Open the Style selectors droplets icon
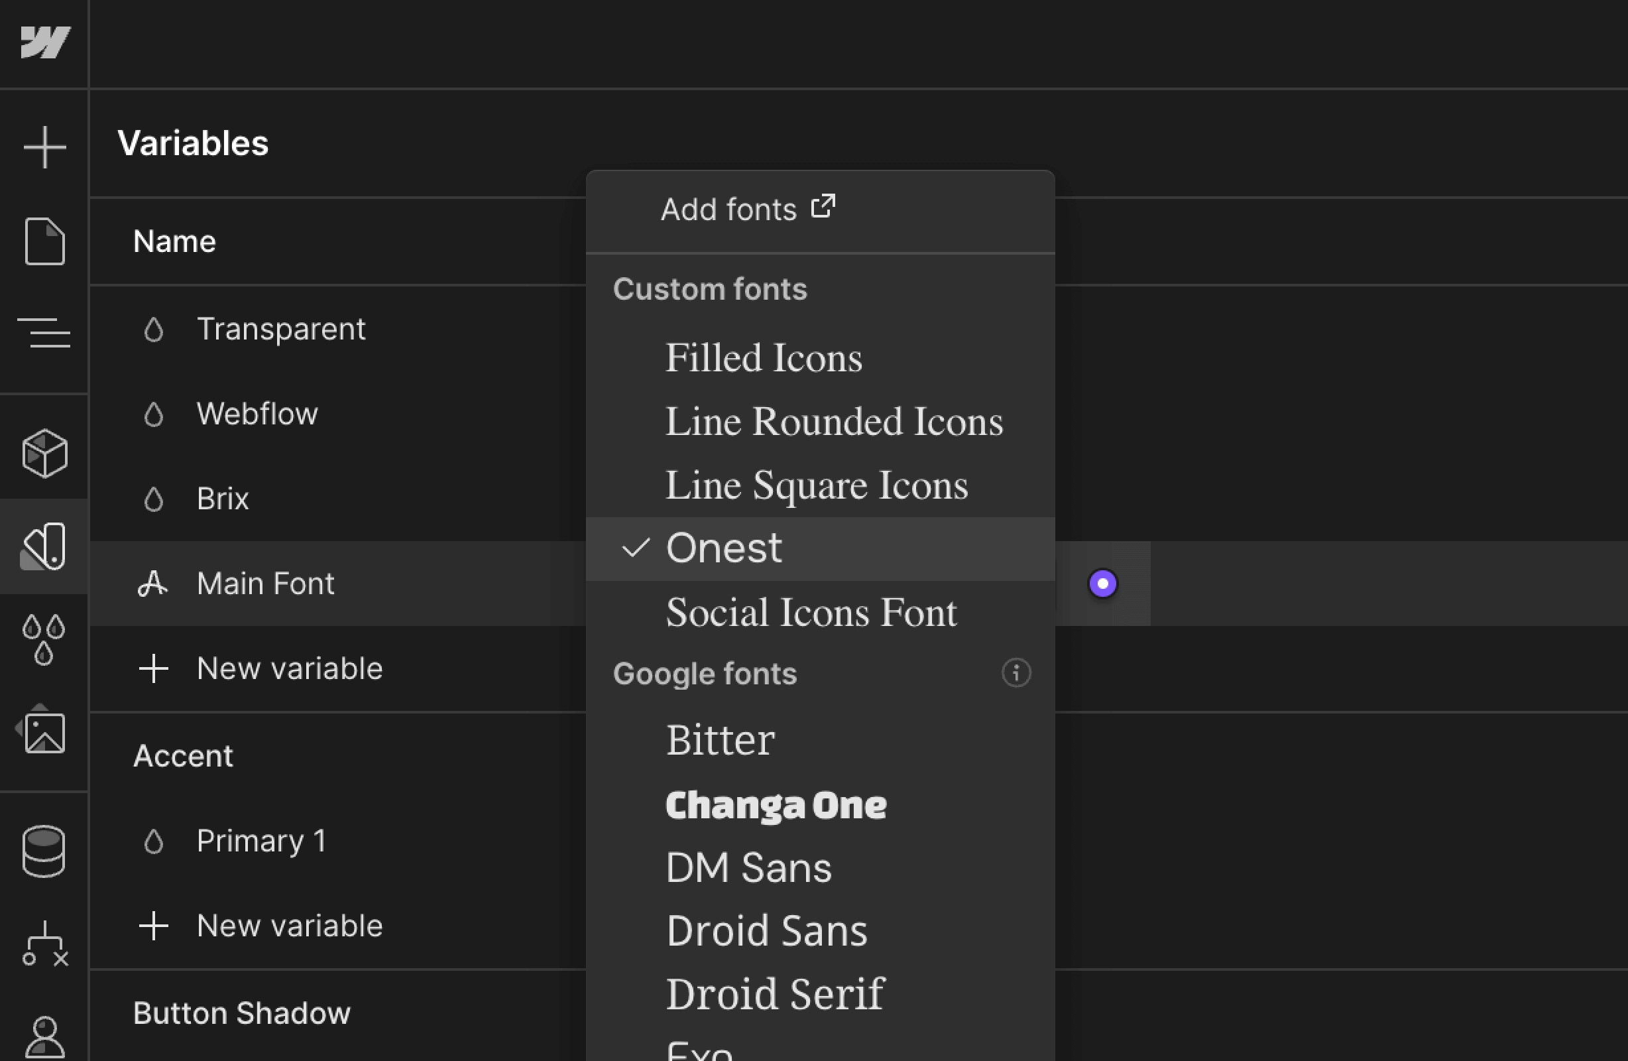1628x1061 pixels. tap(44, 639)
